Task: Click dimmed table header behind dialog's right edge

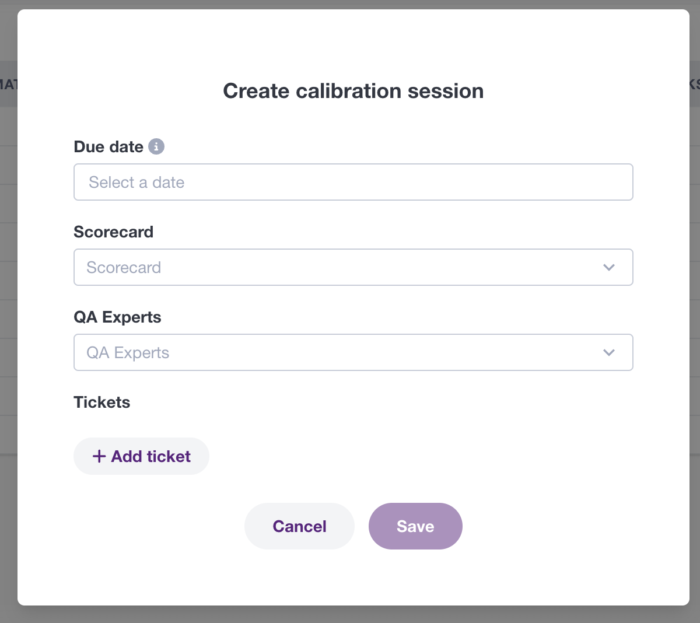Action: click(695, 83)
